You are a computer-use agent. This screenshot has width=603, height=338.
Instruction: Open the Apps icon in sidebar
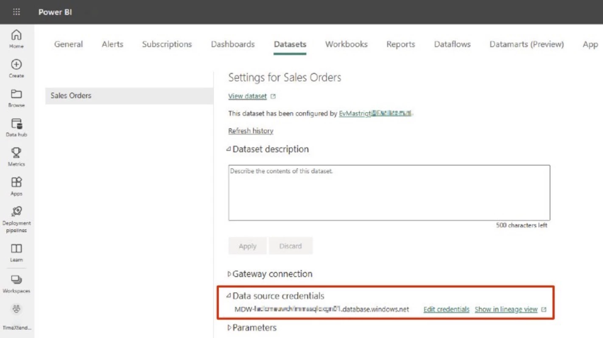pos(16,183)
